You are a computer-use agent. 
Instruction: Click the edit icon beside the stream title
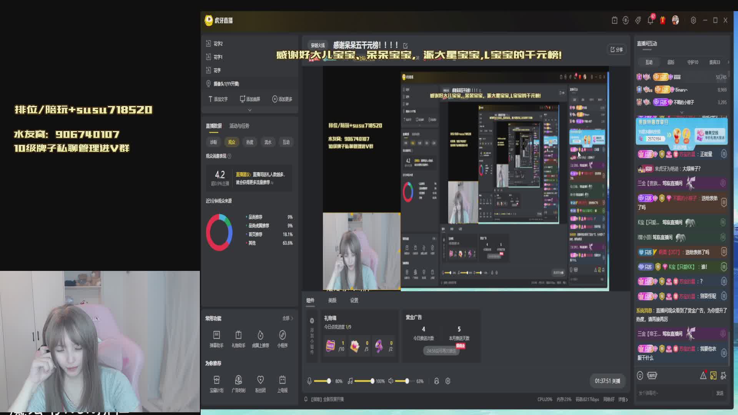coord(406,46)
